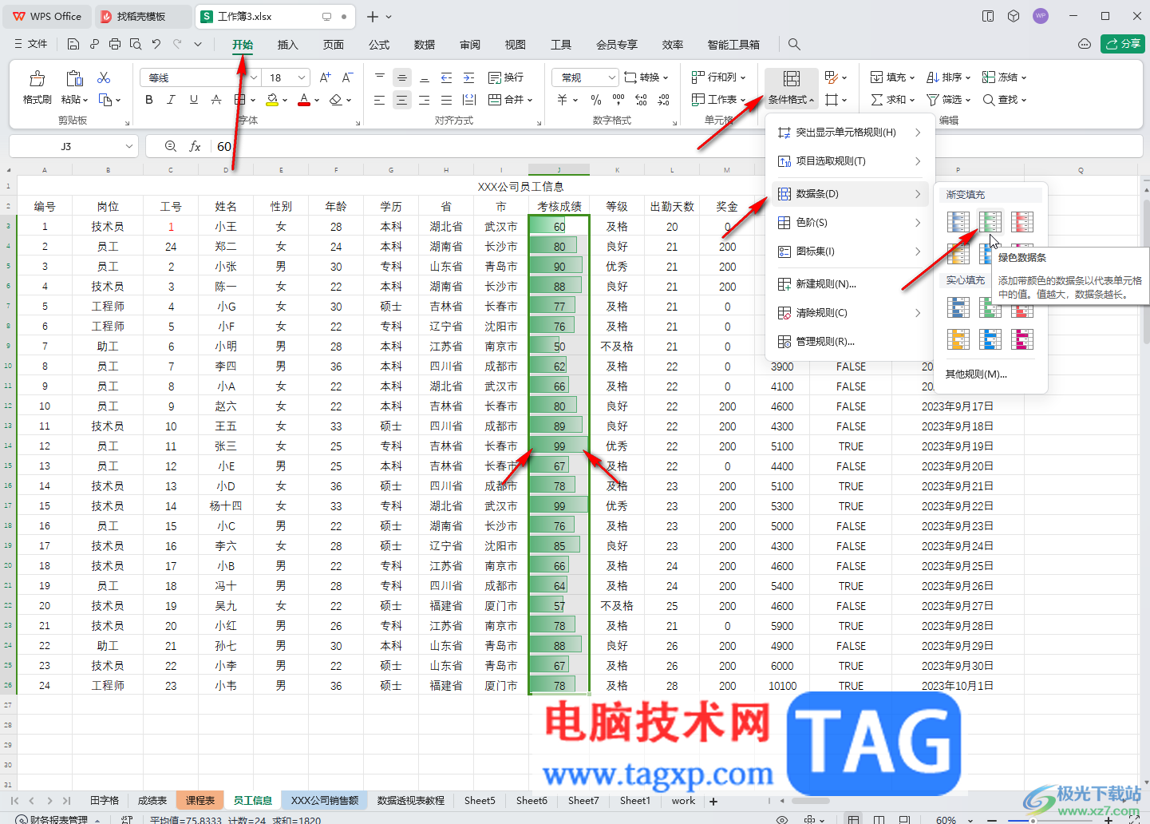Select the red gradient data bar
The height and width of the screenshot is (824, 1150).
click(x=1022, y=221)
